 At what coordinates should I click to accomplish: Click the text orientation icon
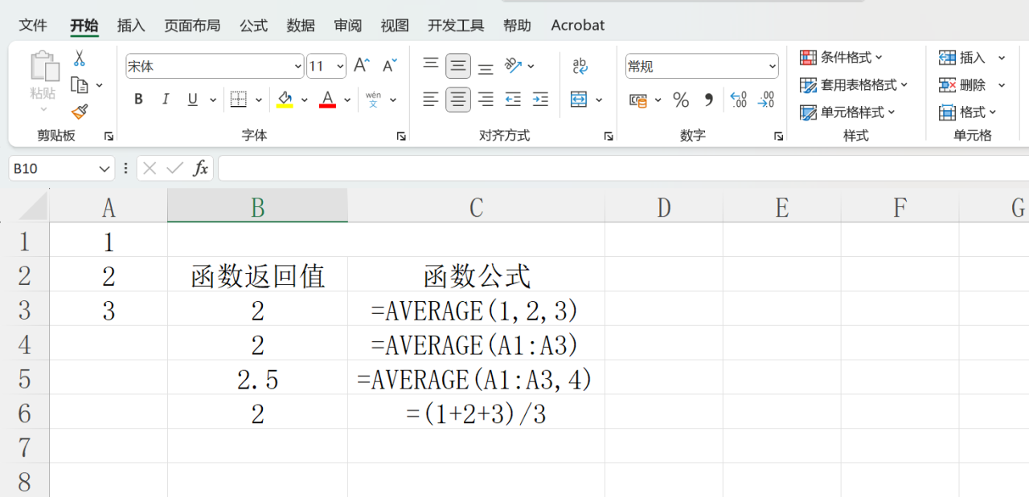(x=514, y=66)
